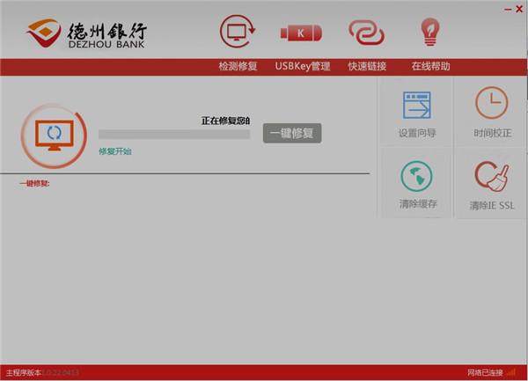Click the 修复开始 status text

[x=114, y=151]
